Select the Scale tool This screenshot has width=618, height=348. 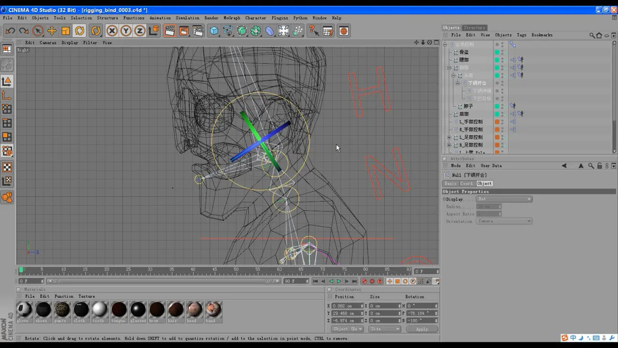coord(66,31)
